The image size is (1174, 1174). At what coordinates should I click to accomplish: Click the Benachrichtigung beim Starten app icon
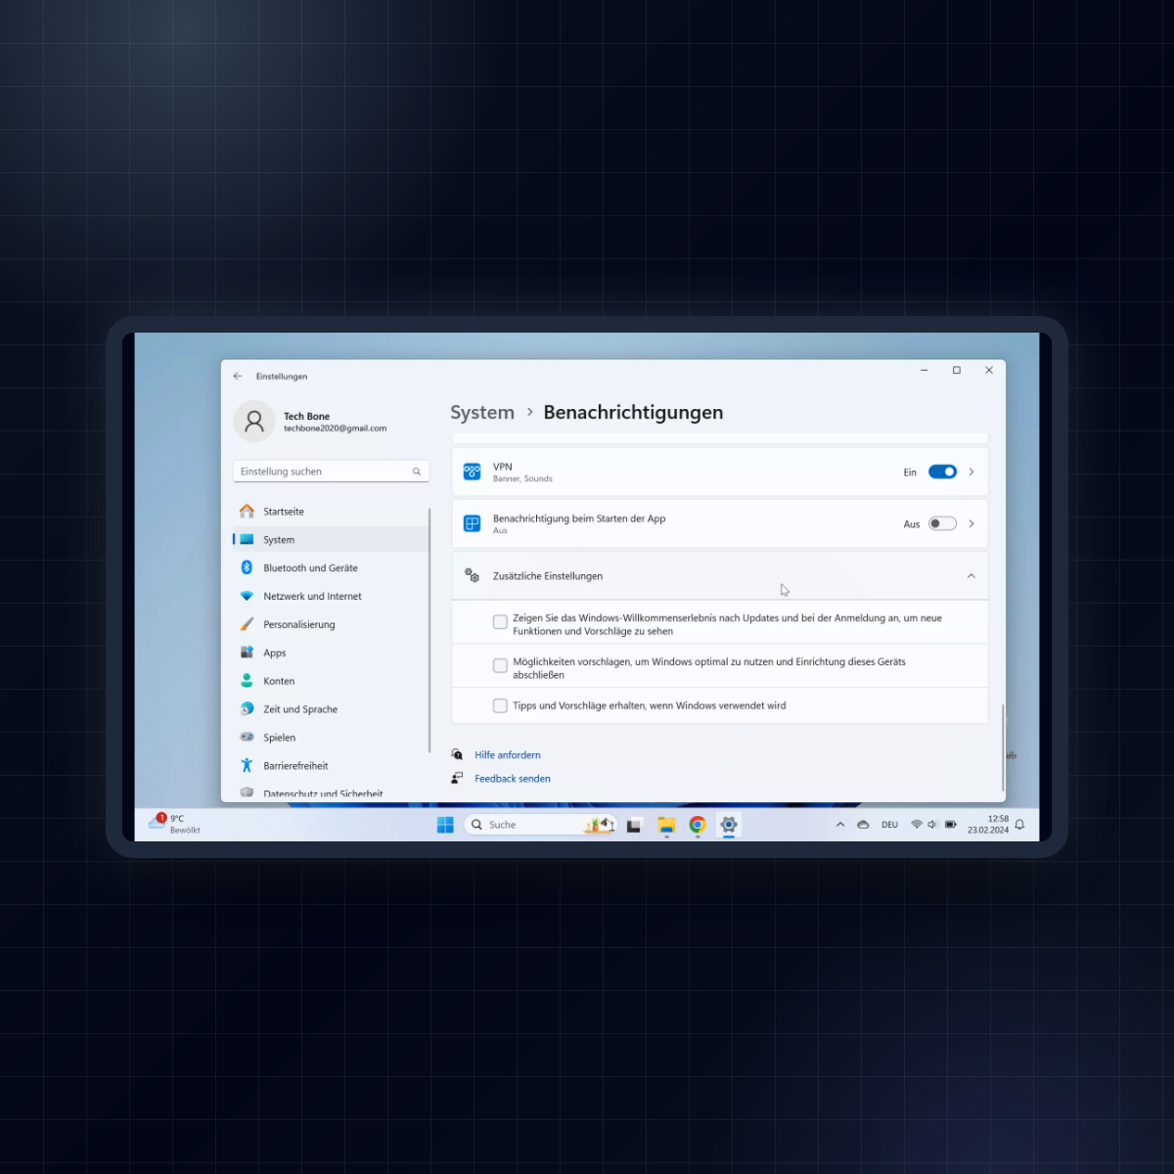tap(472, 524)
